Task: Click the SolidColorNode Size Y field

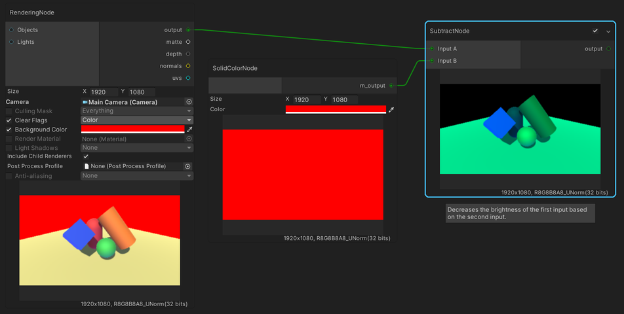Action: tap(344, 100)
